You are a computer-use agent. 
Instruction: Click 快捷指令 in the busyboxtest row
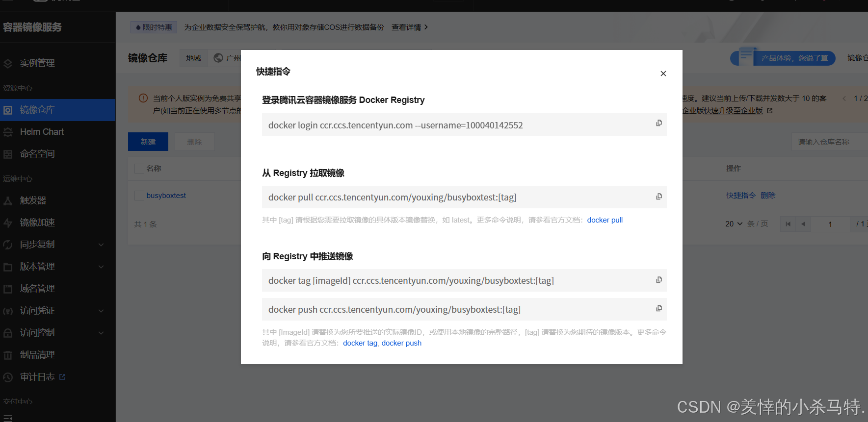pyautogui.click(x=741, y=196)
